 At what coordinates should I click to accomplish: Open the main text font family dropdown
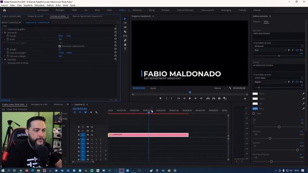[279, 46]
